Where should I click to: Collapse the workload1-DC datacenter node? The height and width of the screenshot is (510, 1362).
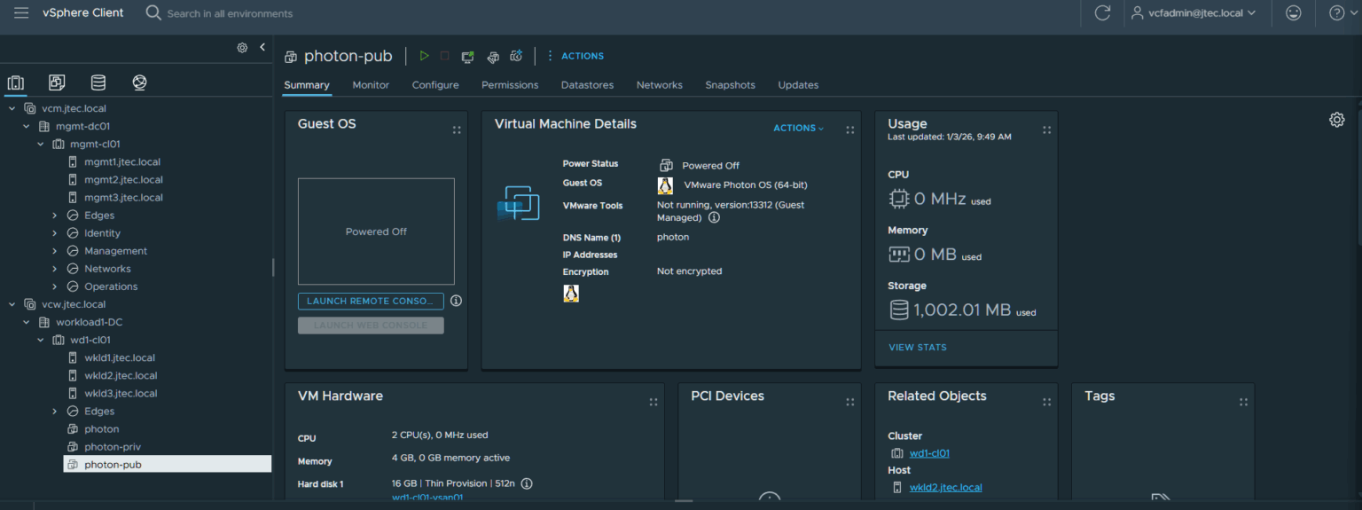(x=27, y=322)
